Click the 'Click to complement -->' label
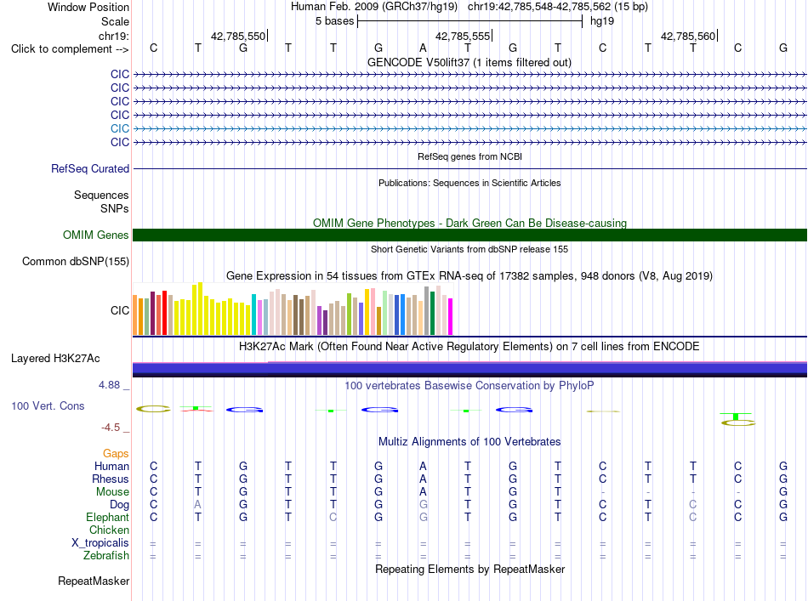Image resolution: width=808 pixels, height=601 pixels. click(70, 49)
